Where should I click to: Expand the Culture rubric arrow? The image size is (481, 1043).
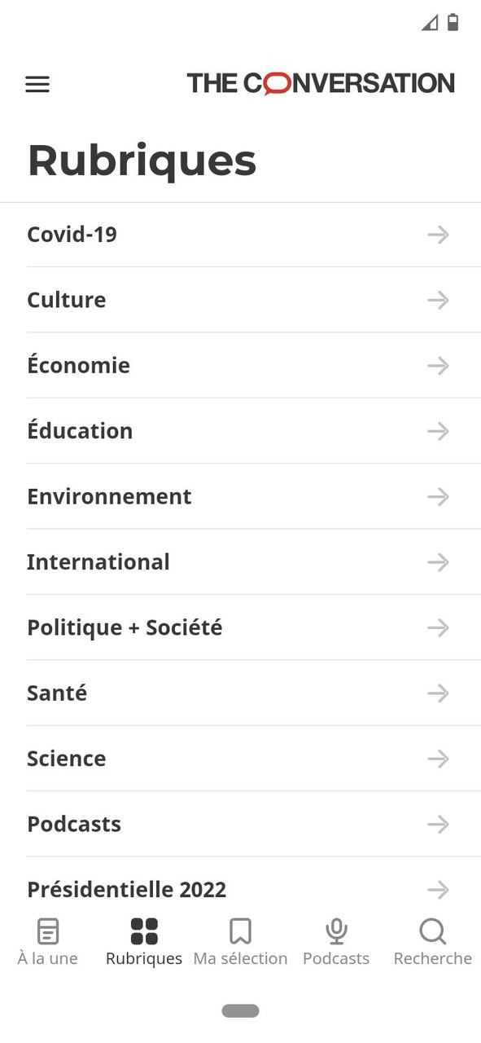click(438, 300)
